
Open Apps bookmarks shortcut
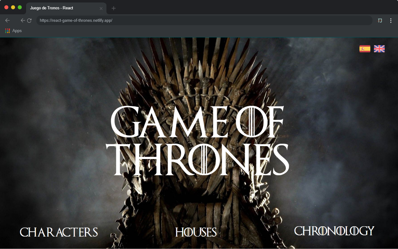13,31
